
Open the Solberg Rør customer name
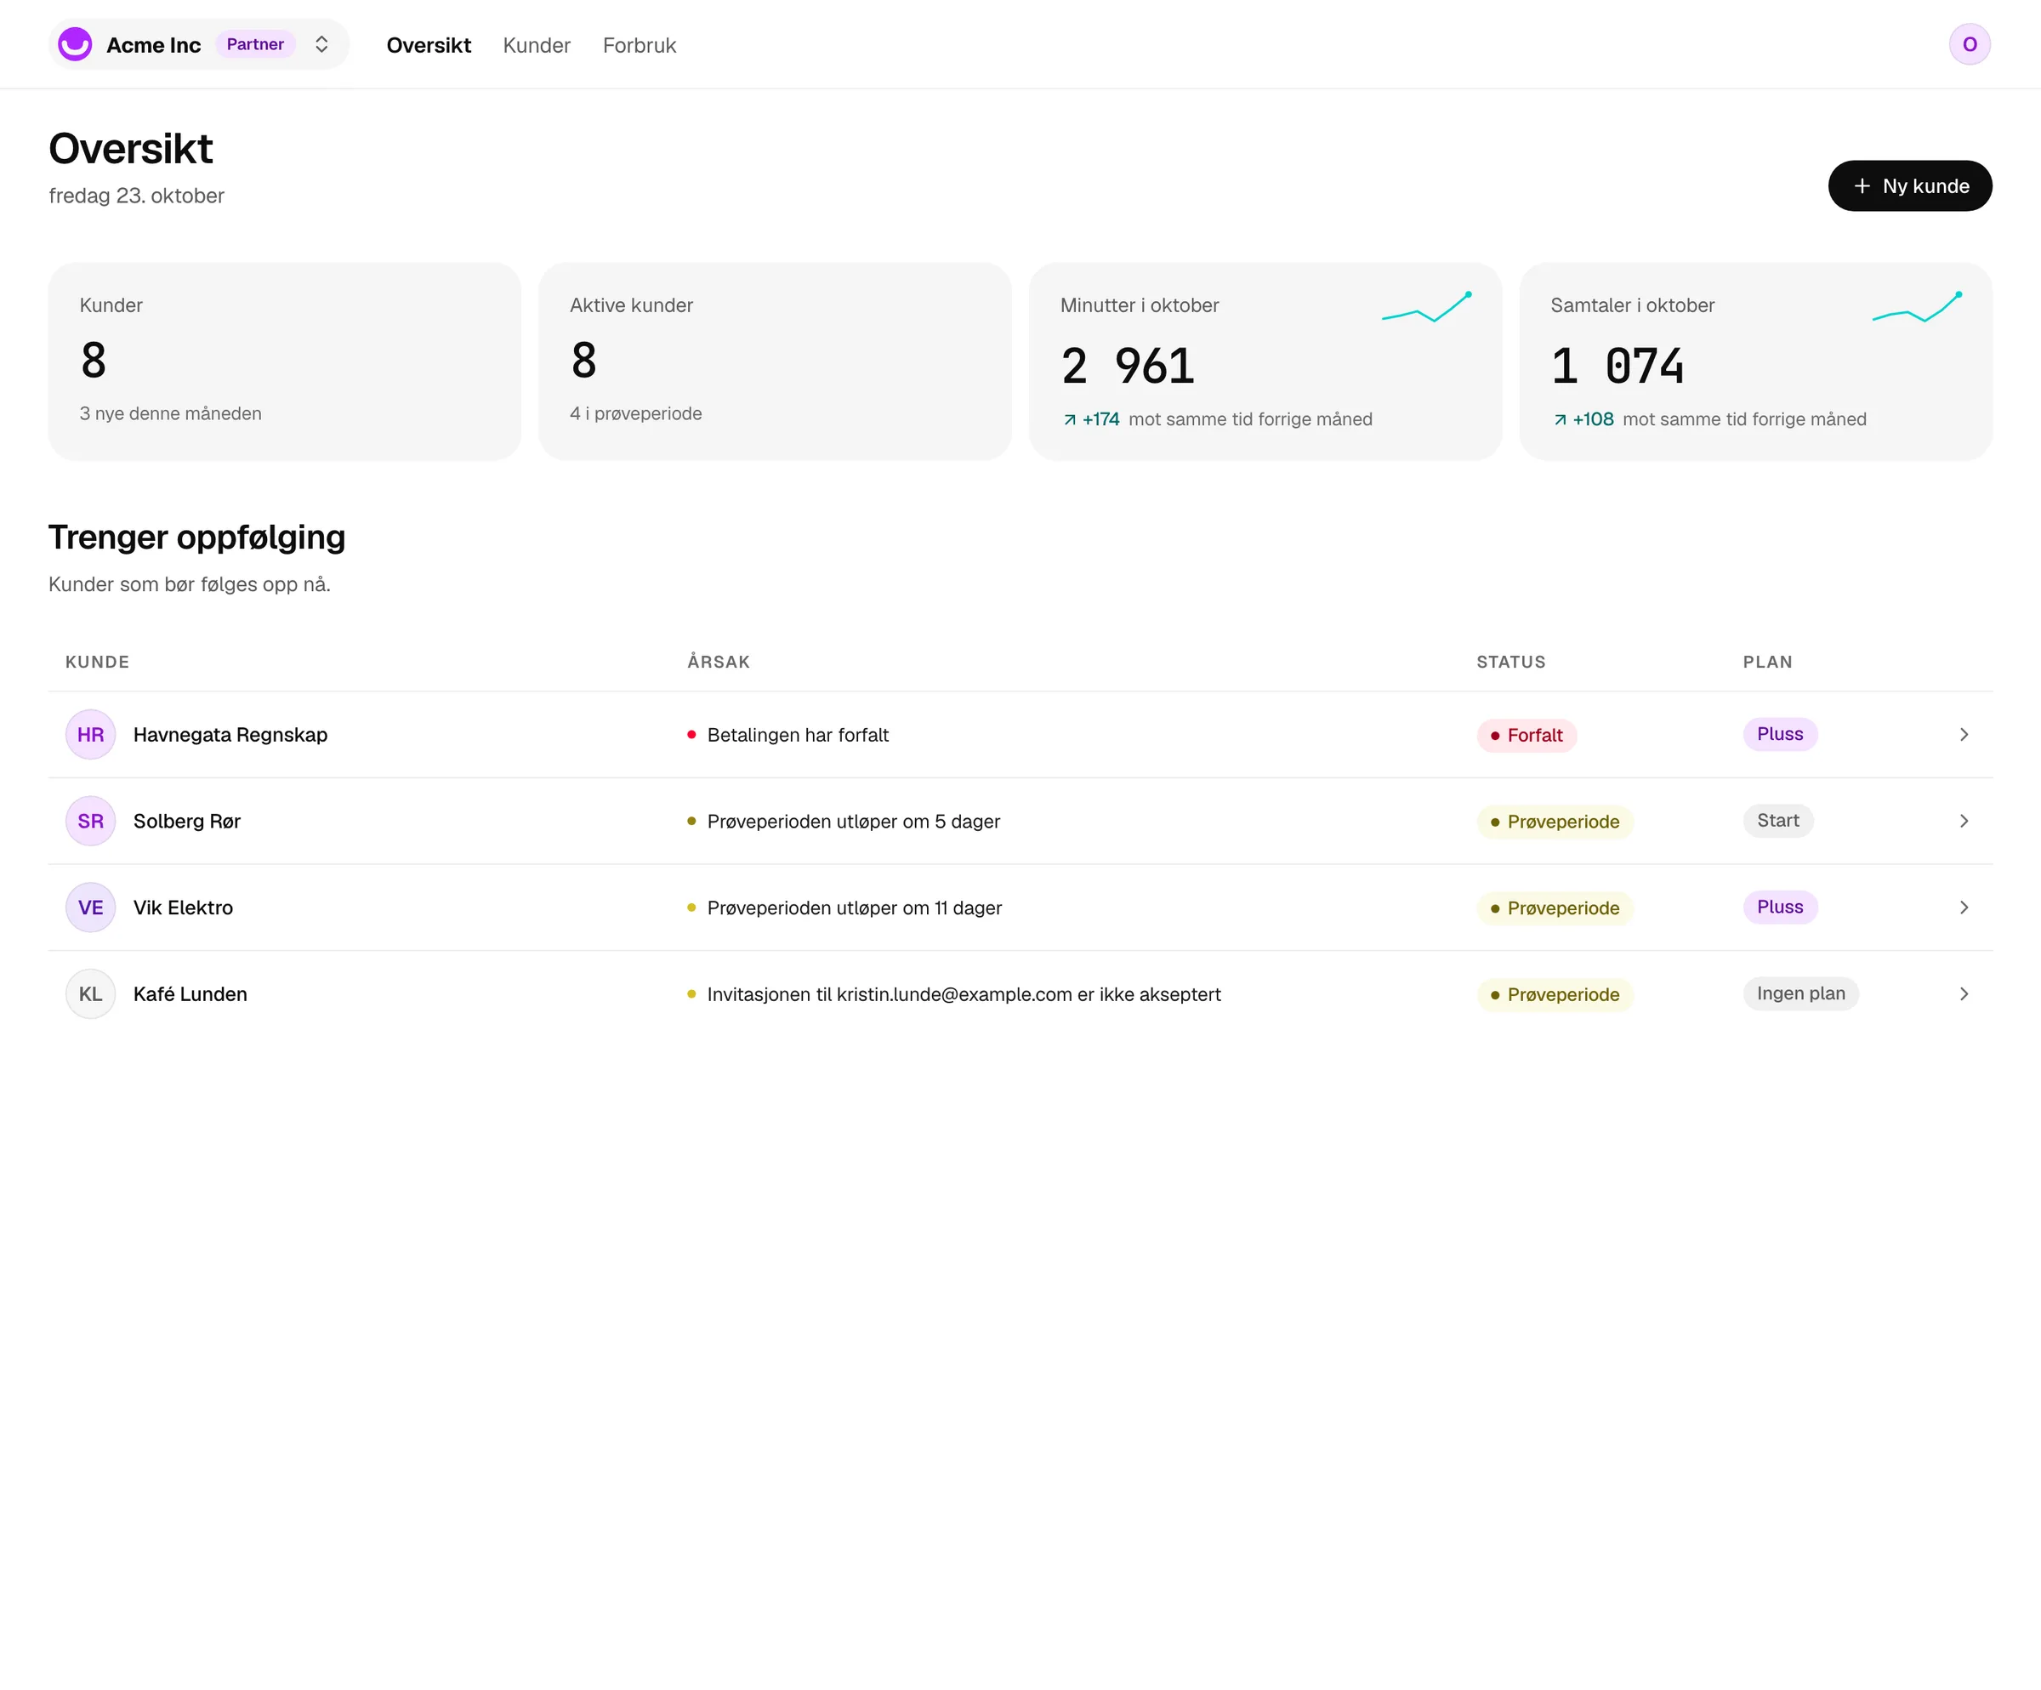coord(186,822)
